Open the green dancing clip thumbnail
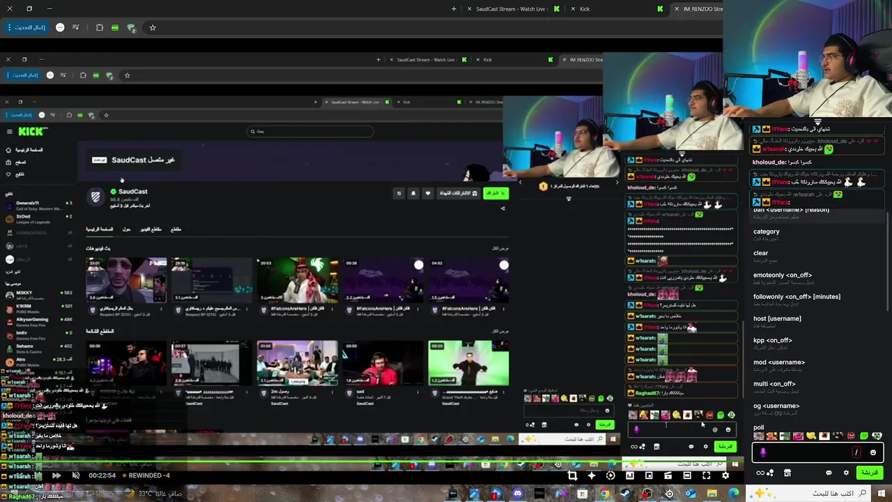892x502 pixels. click(x=468, y=363)
